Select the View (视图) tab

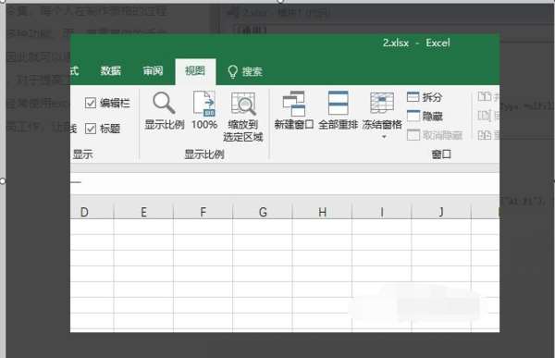[195, 71]
